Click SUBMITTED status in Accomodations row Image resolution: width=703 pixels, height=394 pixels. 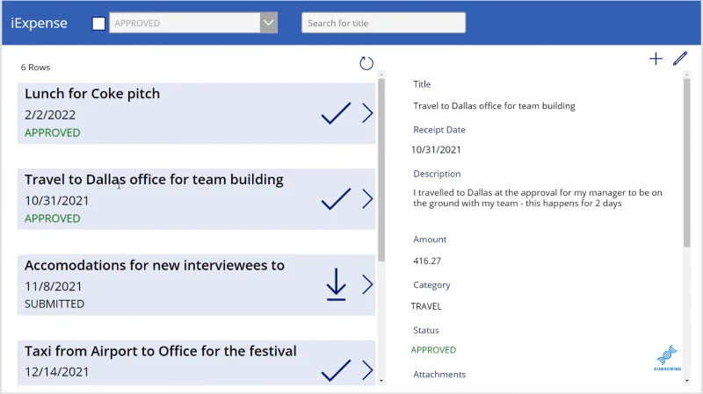(x=54, y=304)
